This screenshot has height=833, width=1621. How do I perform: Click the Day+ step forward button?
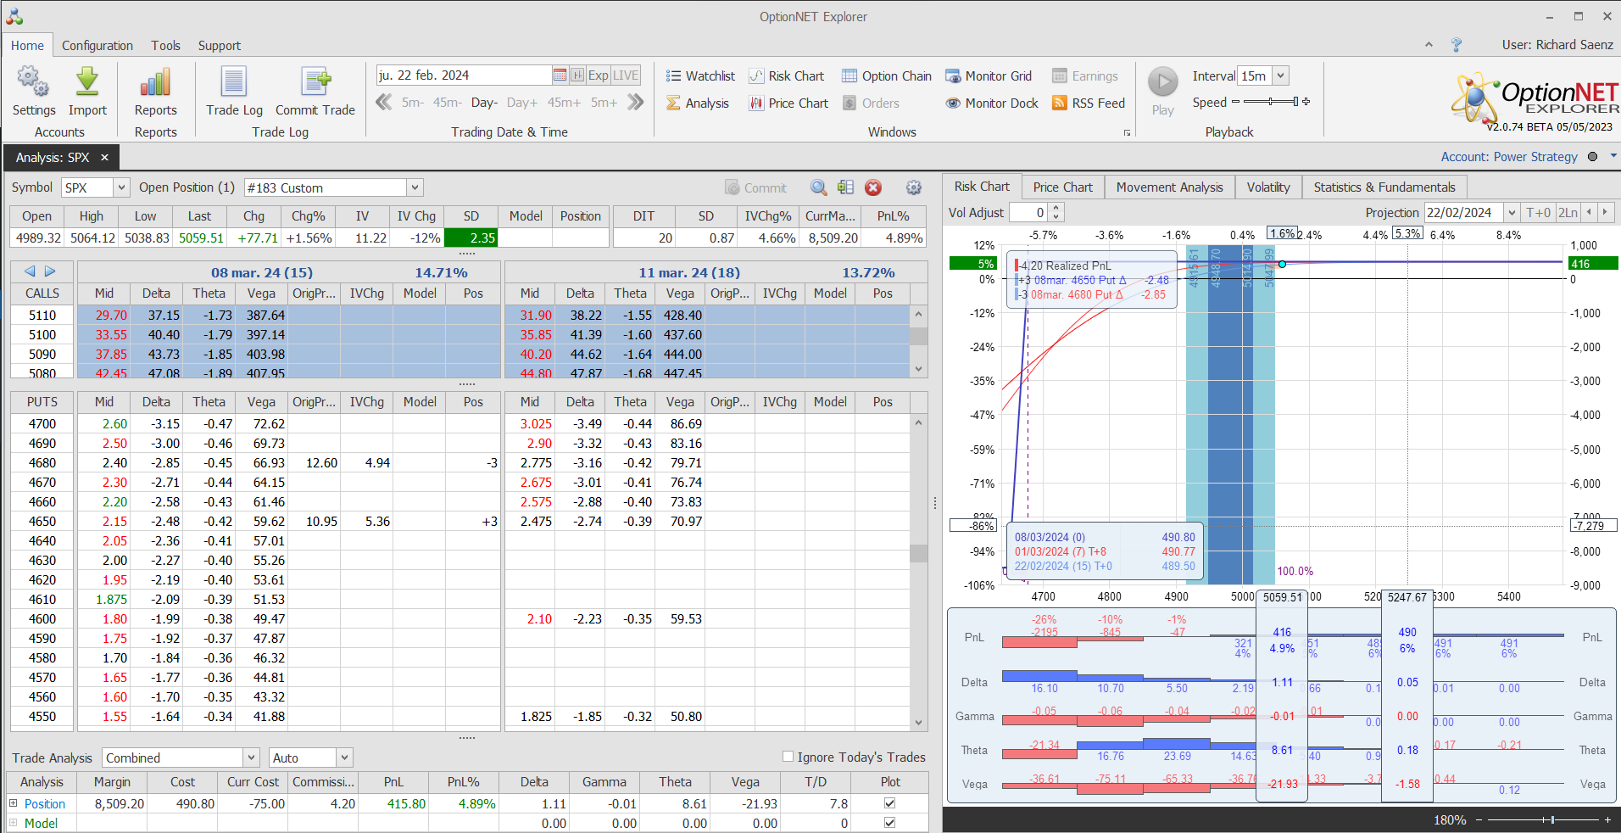point(521,103)
